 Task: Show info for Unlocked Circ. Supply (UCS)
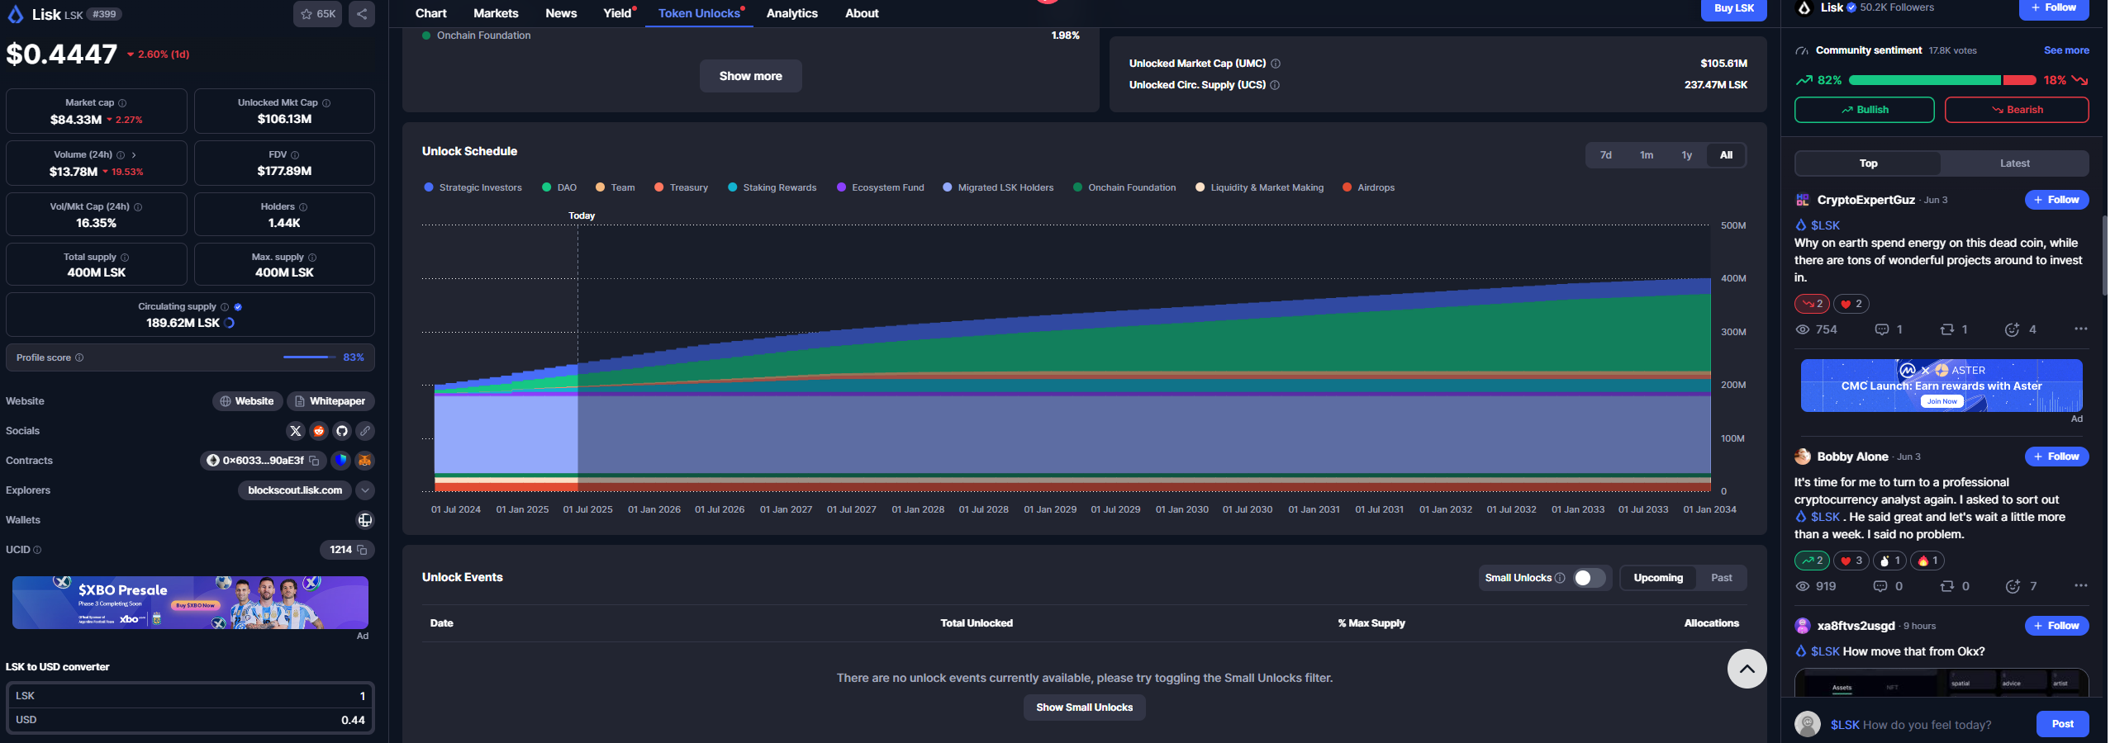1275,85
